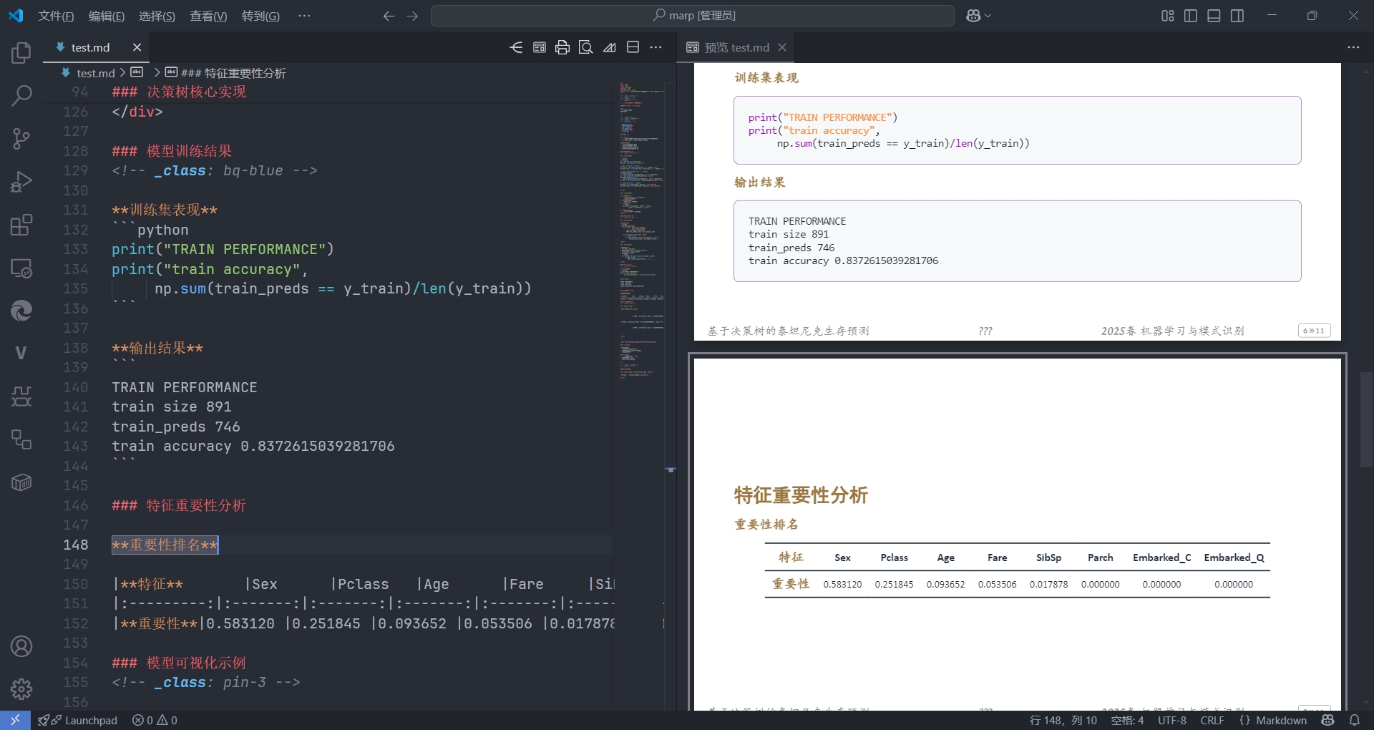1374x730 pixels.
Task: Expand the Copilot dropdown chevron in title bar
Action: coord(989,16)
